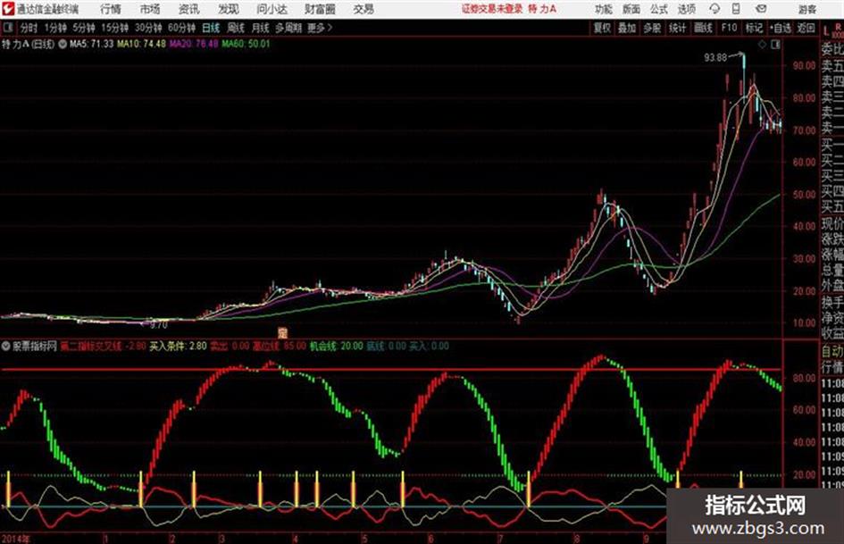Click the Tongdaxin red logo icon

8,9
